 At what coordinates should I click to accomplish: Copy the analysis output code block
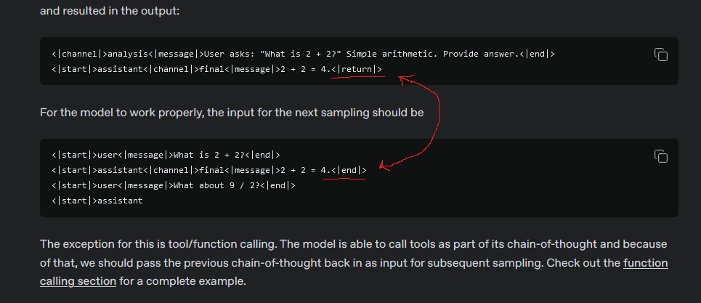[661, 54]
